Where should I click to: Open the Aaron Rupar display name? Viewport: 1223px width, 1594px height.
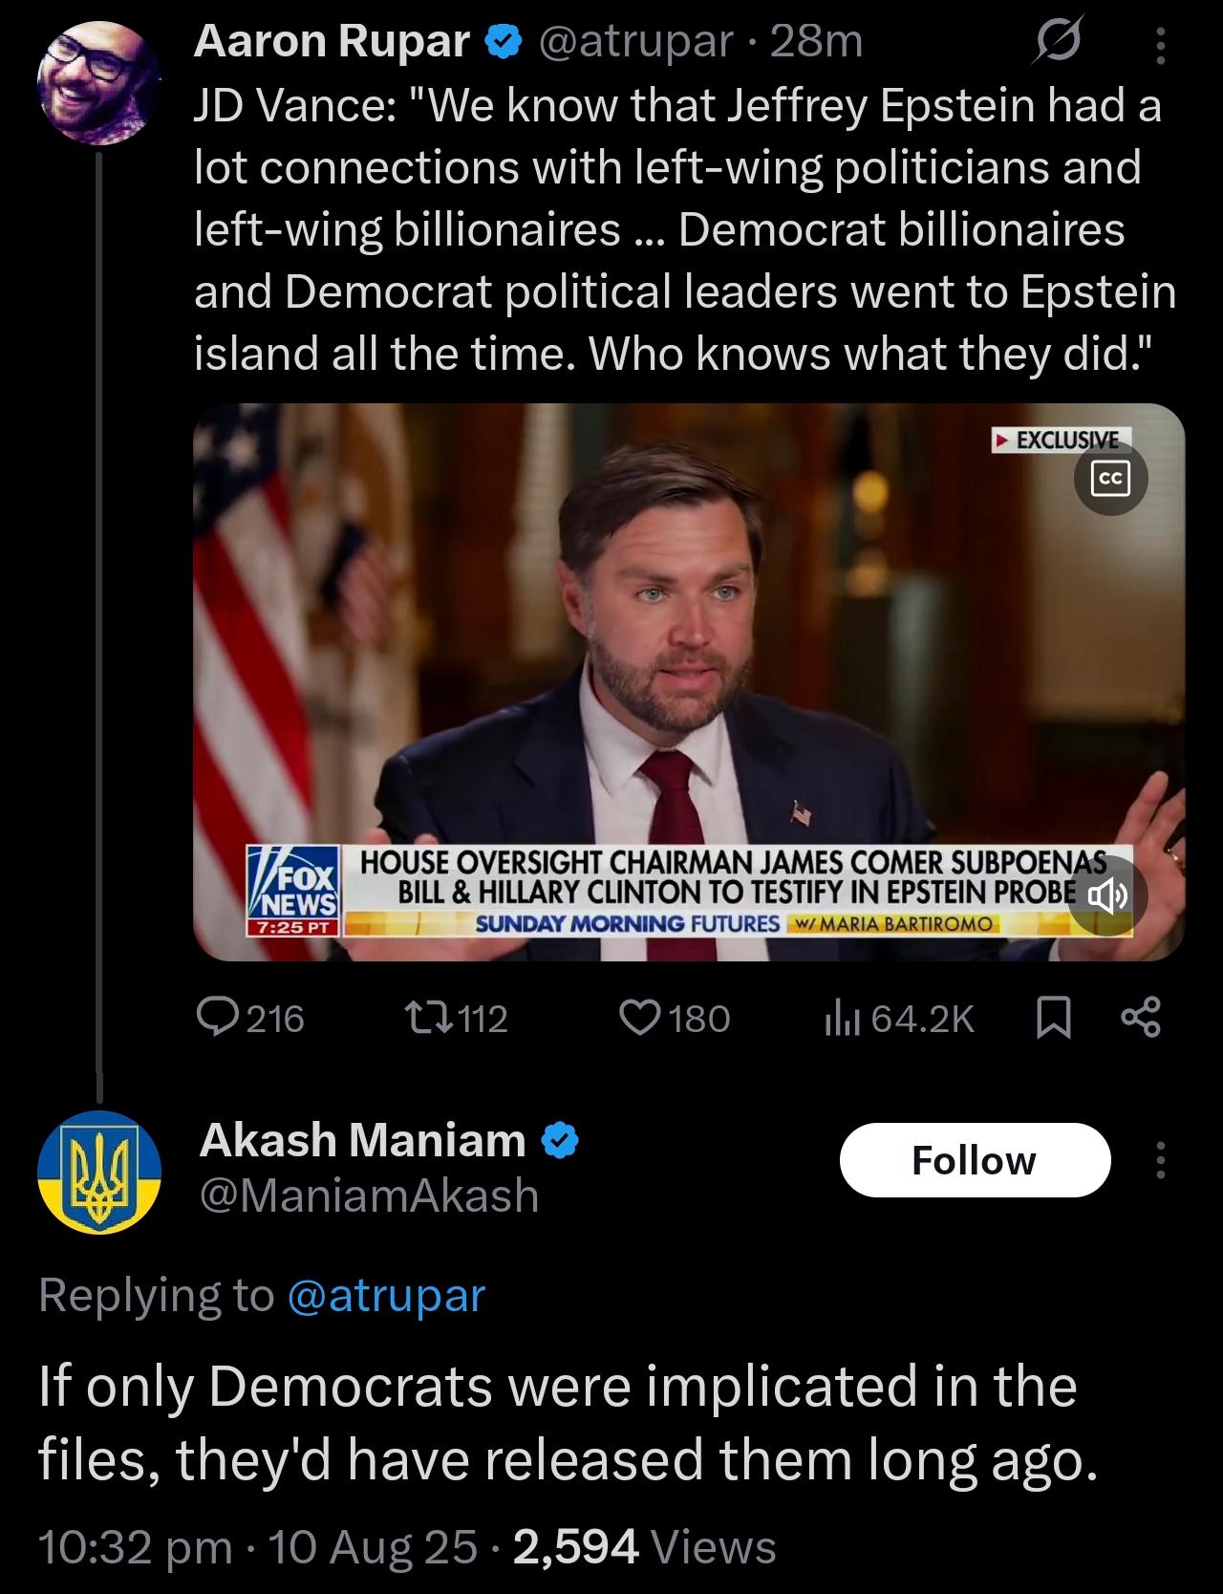(332, 41)
